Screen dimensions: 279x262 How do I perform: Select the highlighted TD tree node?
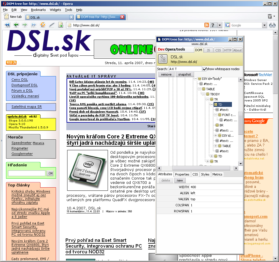pos(222,105)
